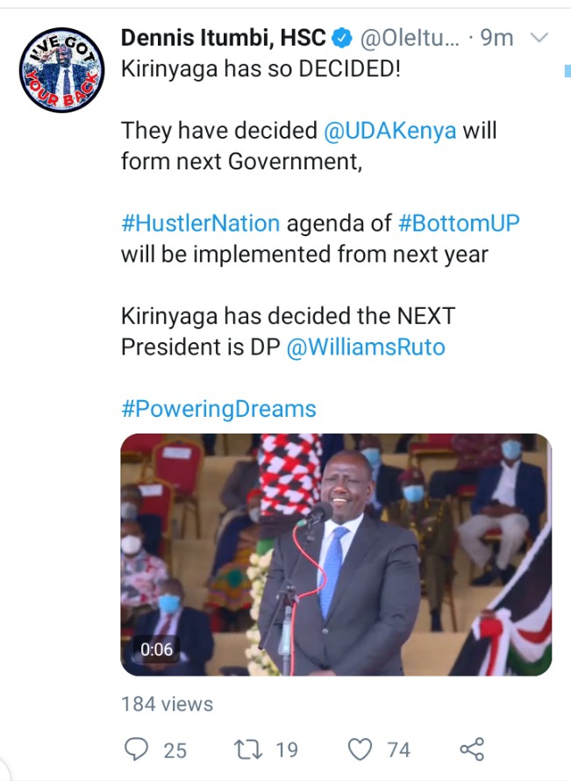View the 184 views count
This screenshot has width=571, height=781.
pyautogui.click(x=167, y=705)
